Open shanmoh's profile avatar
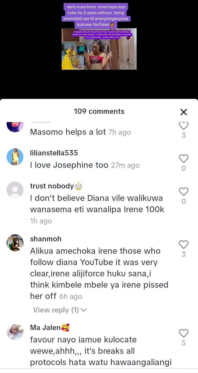The image size is (198, 373). pyautogui.click(x=15, y=243)
